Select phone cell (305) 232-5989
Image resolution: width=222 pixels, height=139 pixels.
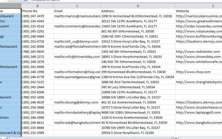point(37,133)
